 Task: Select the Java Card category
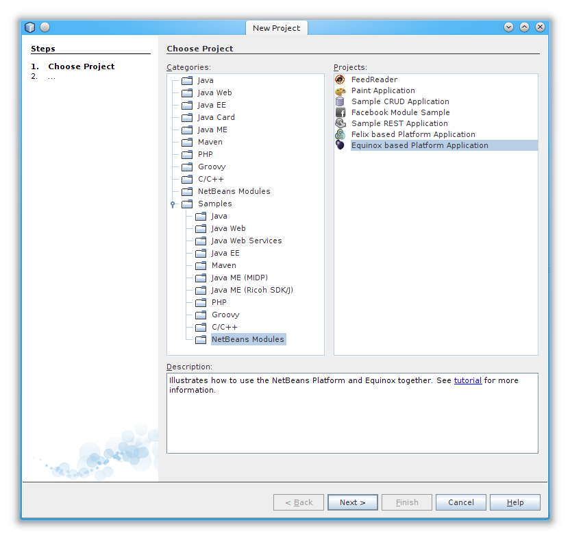(216, 117)
